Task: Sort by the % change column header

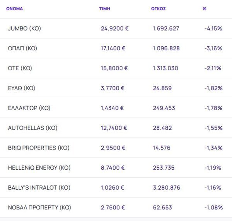Action: point(204,8)
